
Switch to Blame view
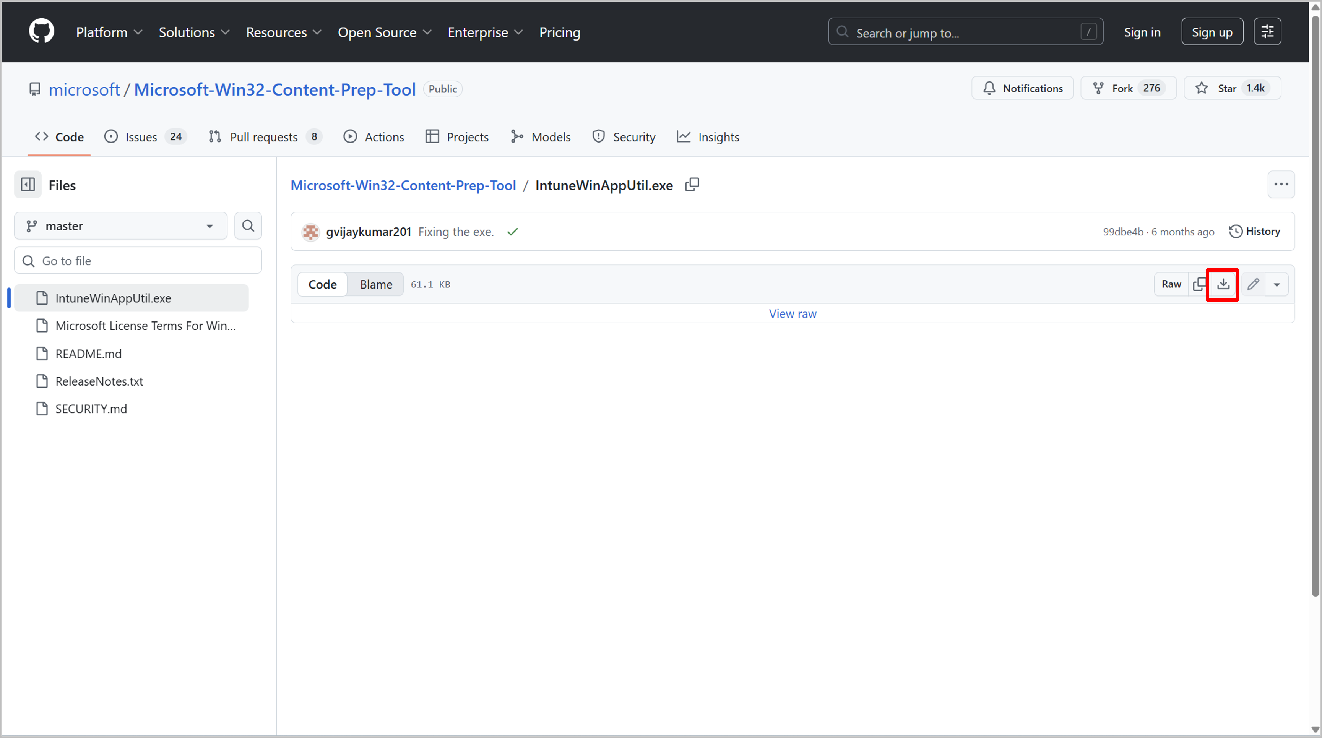376,284
